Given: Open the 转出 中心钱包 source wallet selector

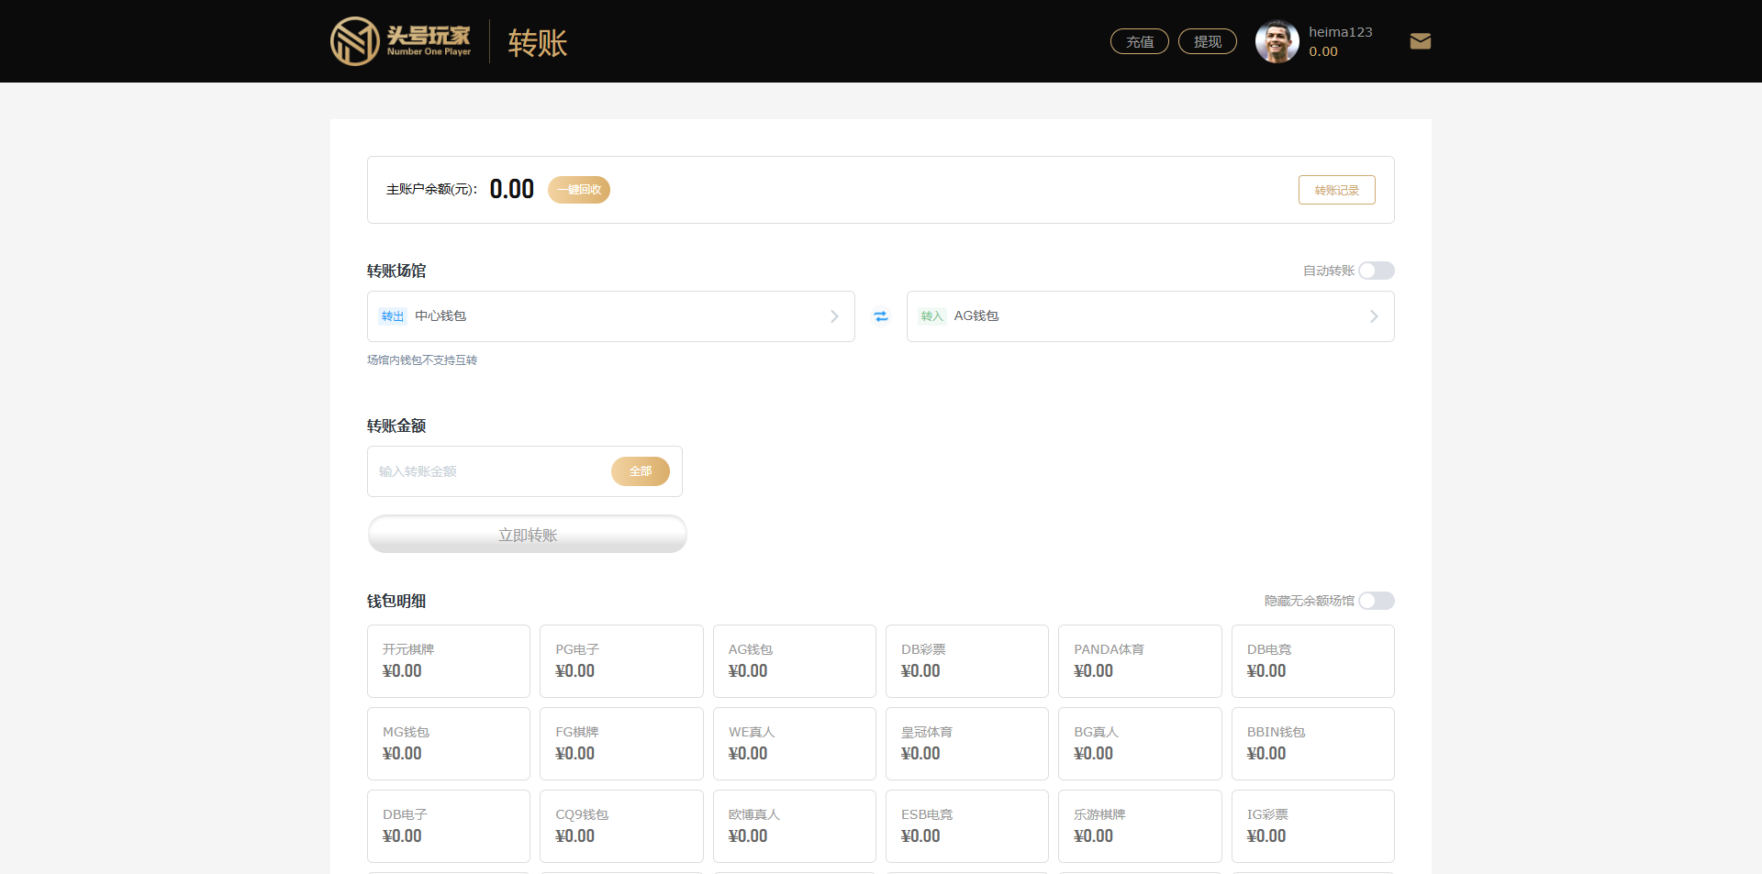Looking at the screenshot, I should coord(610,316).
